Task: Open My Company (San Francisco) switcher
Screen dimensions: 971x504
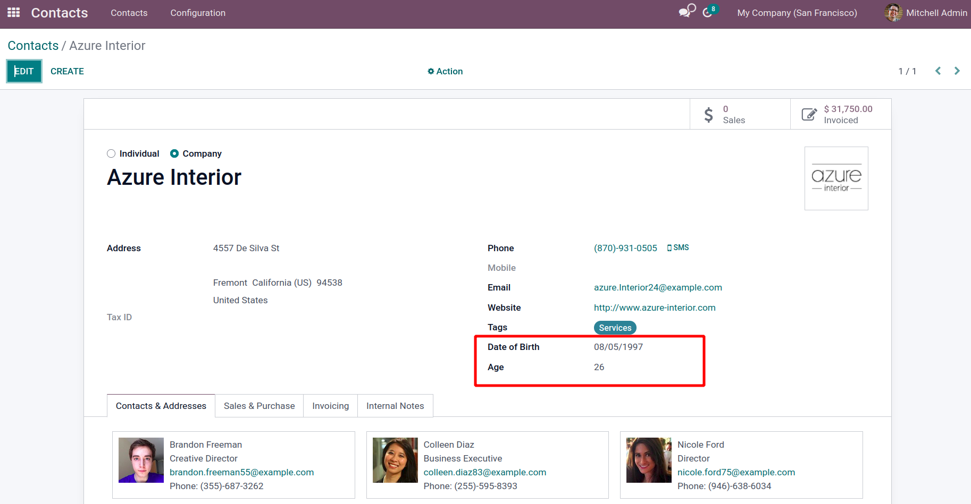Action: [797, 13]
